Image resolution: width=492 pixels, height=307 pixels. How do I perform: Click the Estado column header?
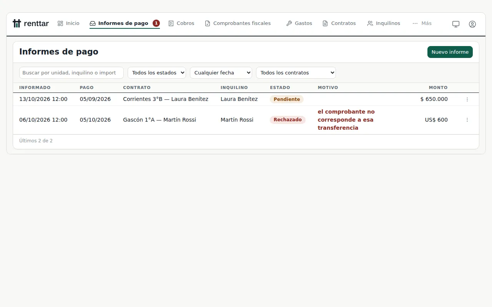click(280, 88)
